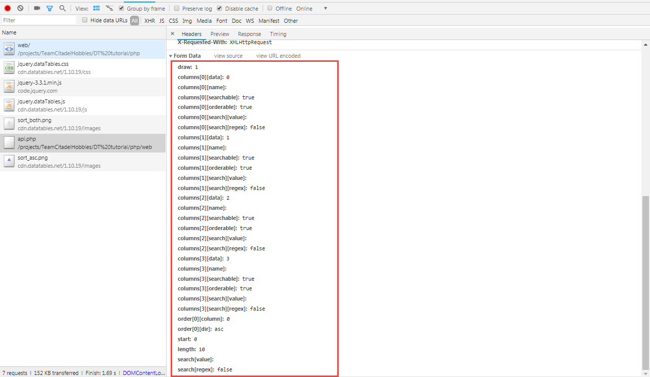Image resolution: width=650 pixels, height=377 pixels.
Task: Close the request details panel
Action: (173, 33)
